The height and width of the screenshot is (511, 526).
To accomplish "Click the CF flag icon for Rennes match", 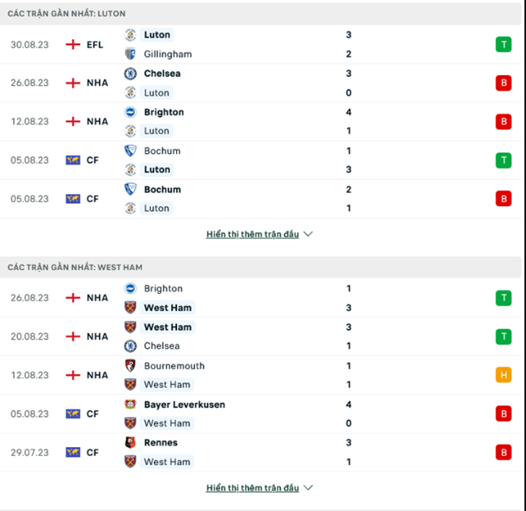I will click(73, 453).
